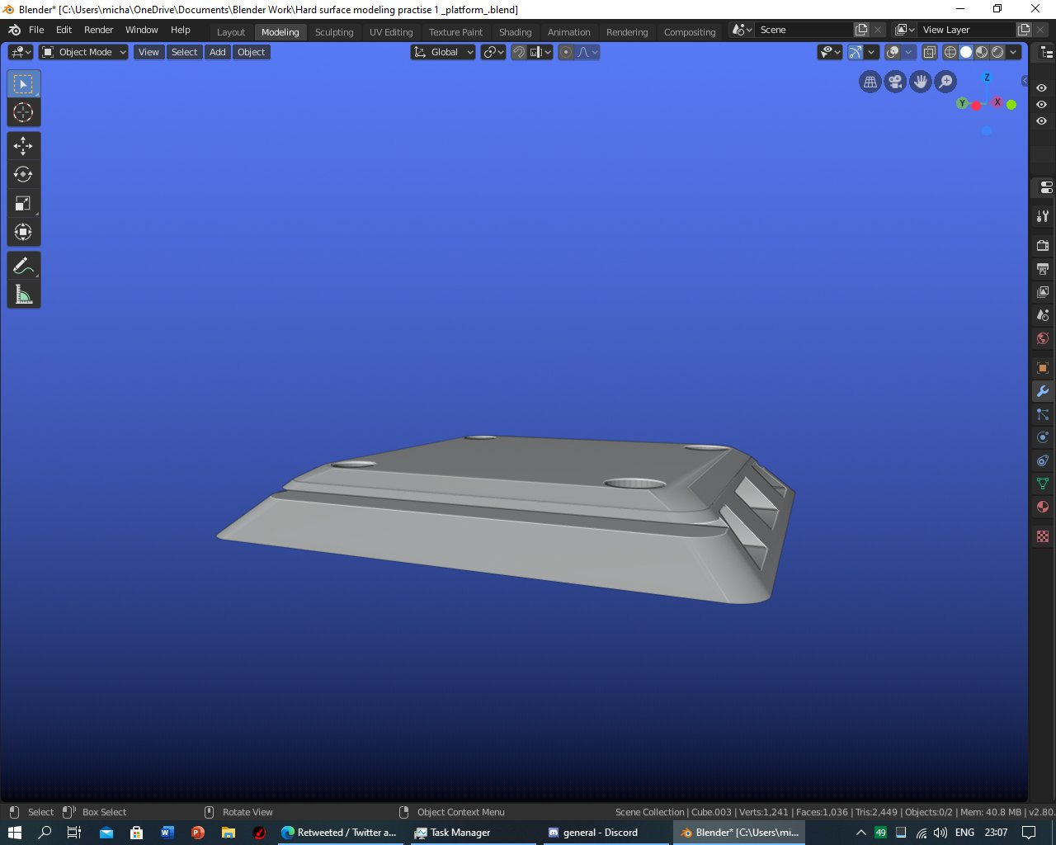Hide the first outliner item via eye icon

click(x=1042, y=88)
